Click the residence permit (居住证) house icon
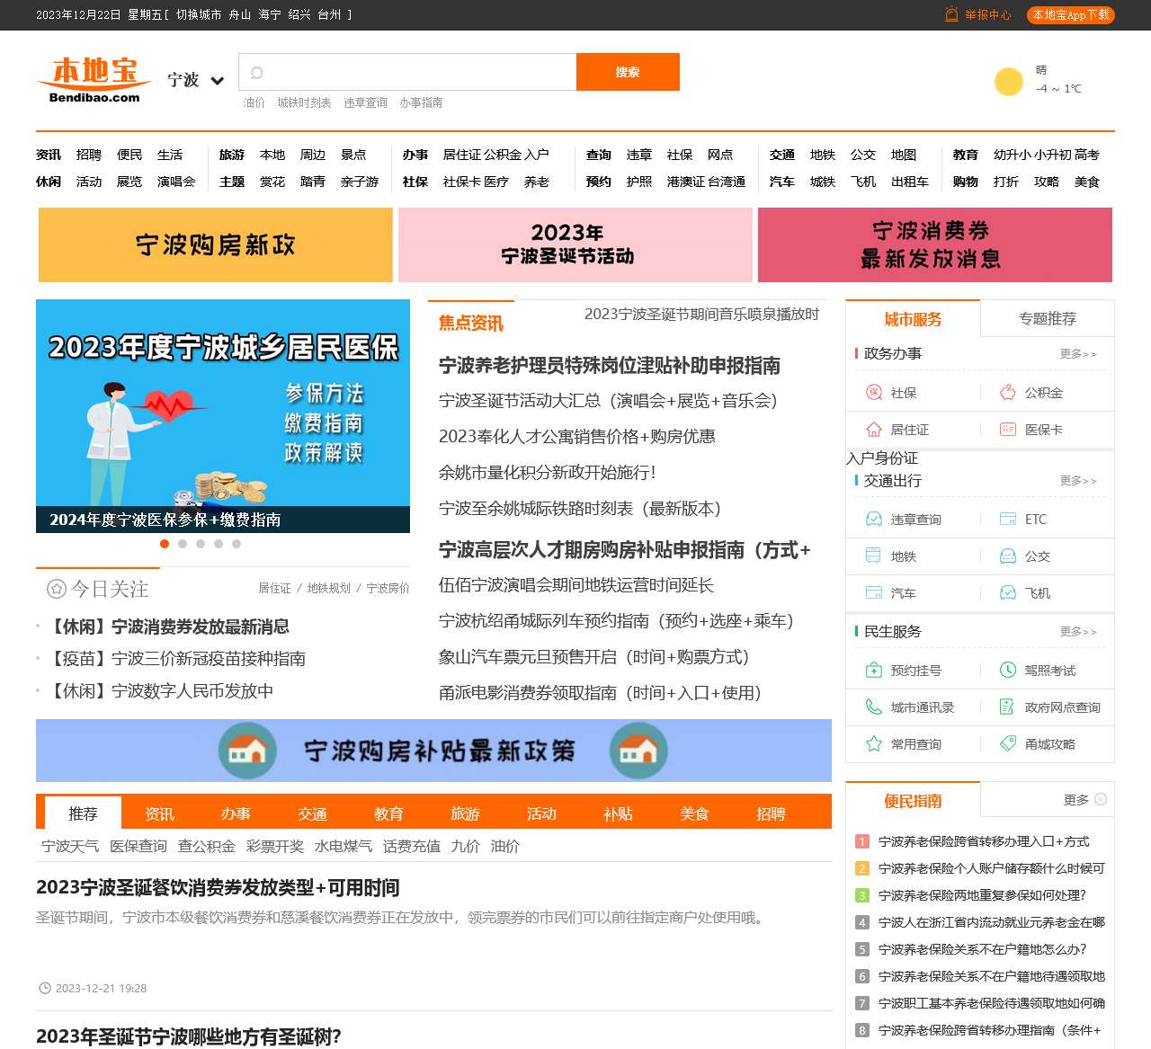The height and width of the screenshot is (1049, 1151). coord(873,430)
